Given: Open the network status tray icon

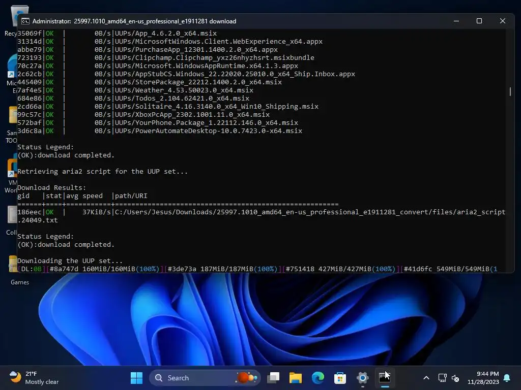Looking at the screenshot, I should [x=442, y=378].
